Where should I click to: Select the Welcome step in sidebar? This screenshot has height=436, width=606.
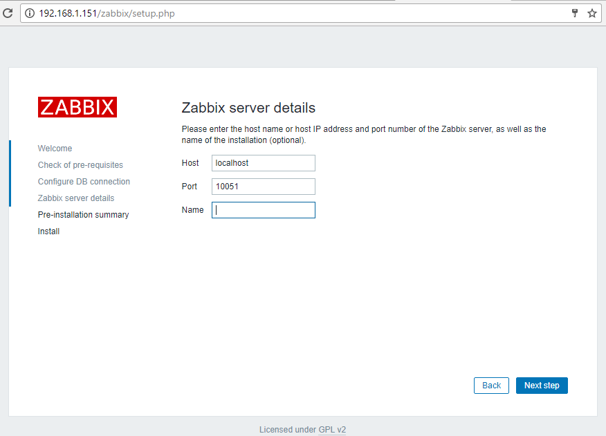click(x=55, y=149)
